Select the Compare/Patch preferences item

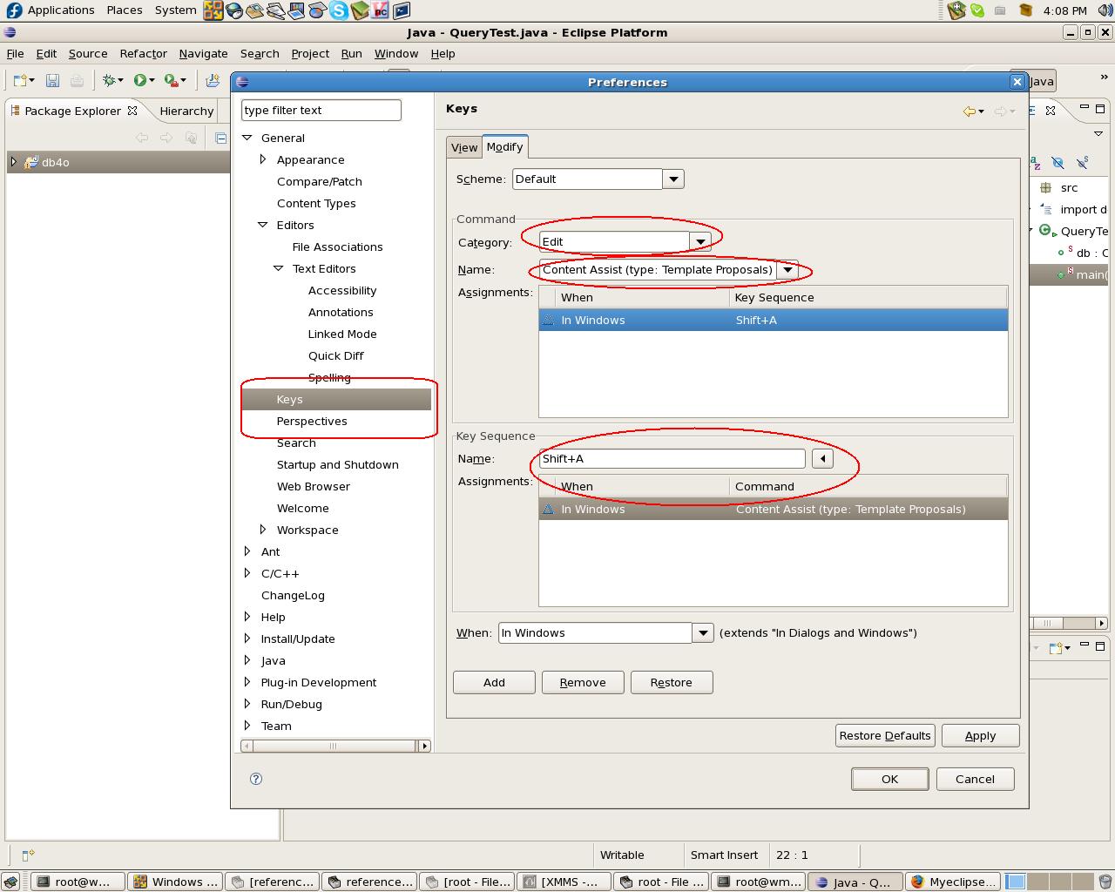(320, 181)
